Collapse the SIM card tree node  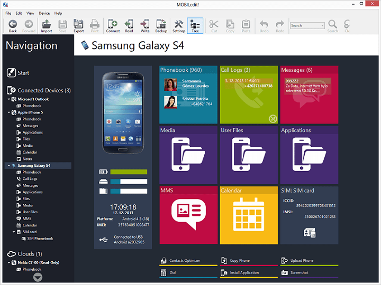pyautogui.click(x=14, y=232)
